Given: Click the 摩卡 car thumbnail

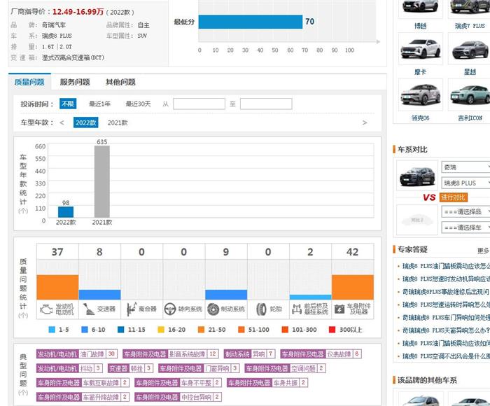Looking at the screenshot, I should (420, 49).
